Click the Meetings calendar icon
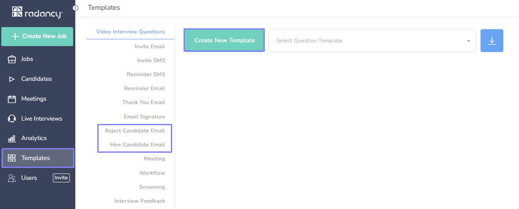The image size is (519, 209). click(12, 99)
